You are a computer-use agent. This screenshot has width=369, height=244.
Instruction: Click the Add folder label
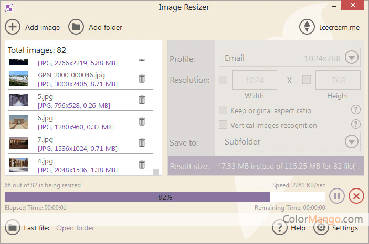click(106, 27)
